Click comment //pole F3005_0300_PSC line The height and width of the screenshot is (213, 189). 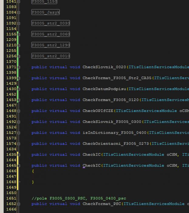(79, 198)
